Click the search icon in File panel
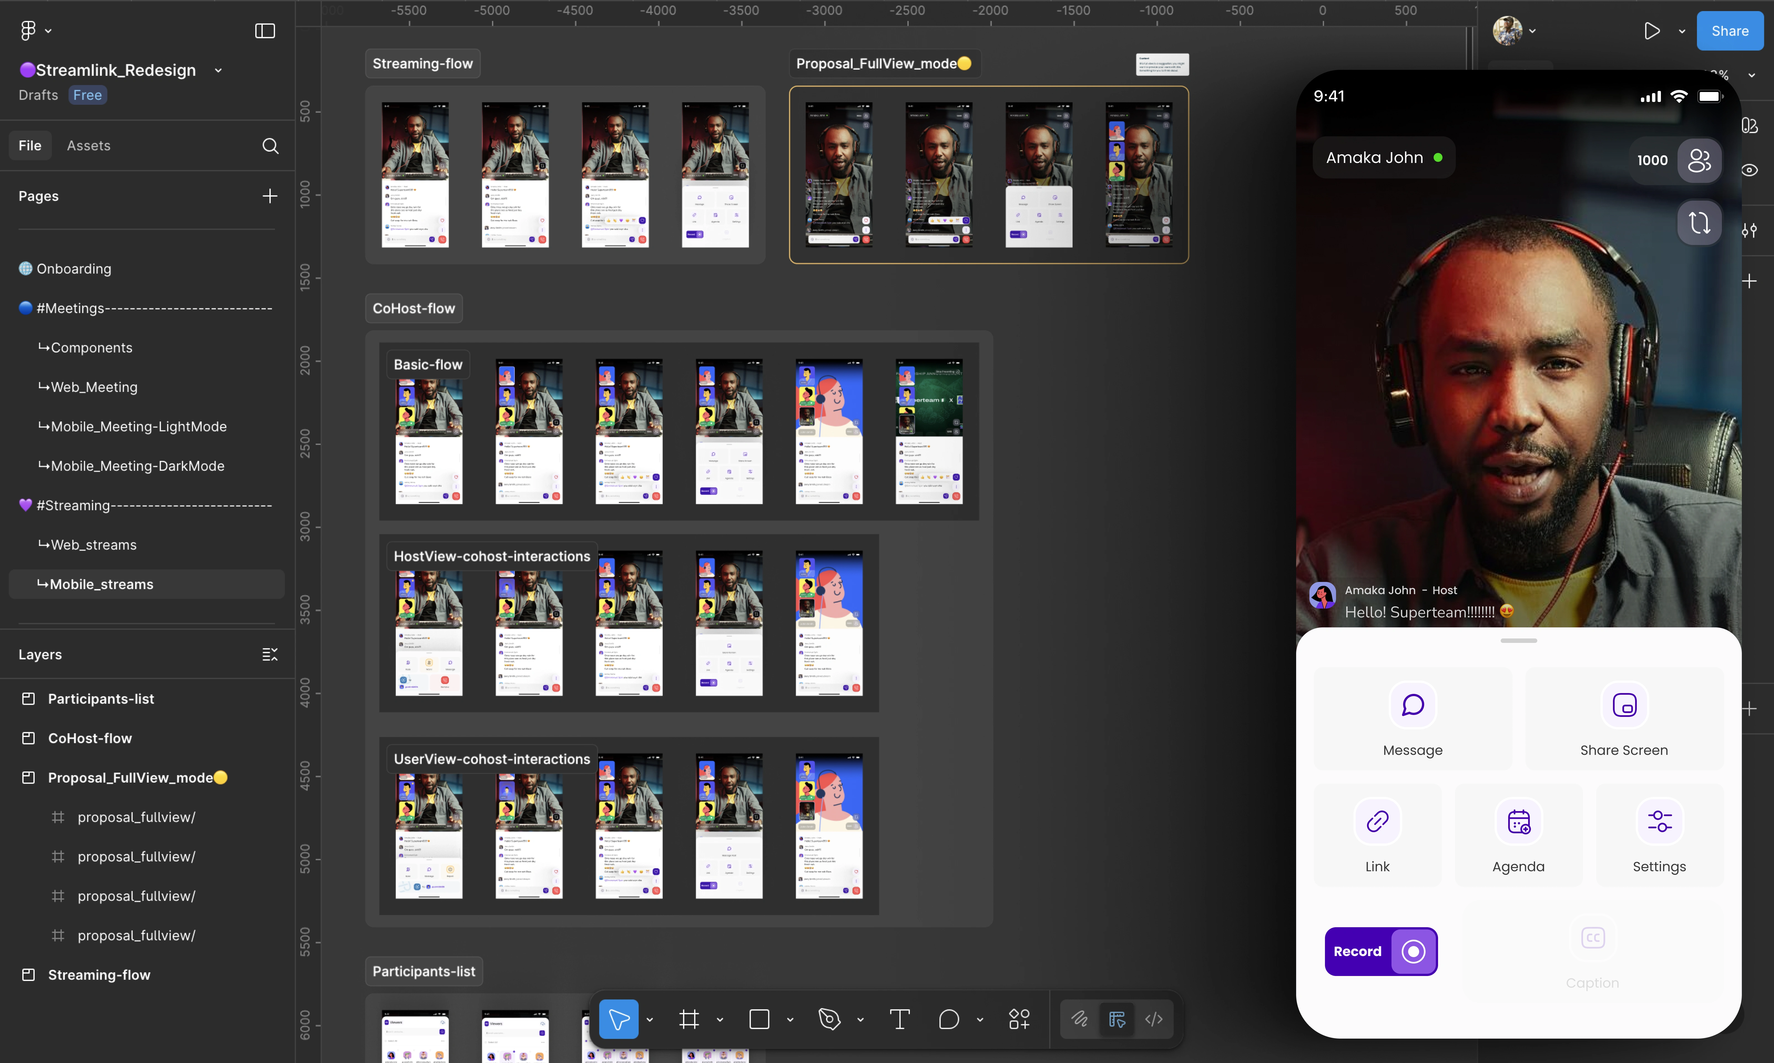 point(270,146)
